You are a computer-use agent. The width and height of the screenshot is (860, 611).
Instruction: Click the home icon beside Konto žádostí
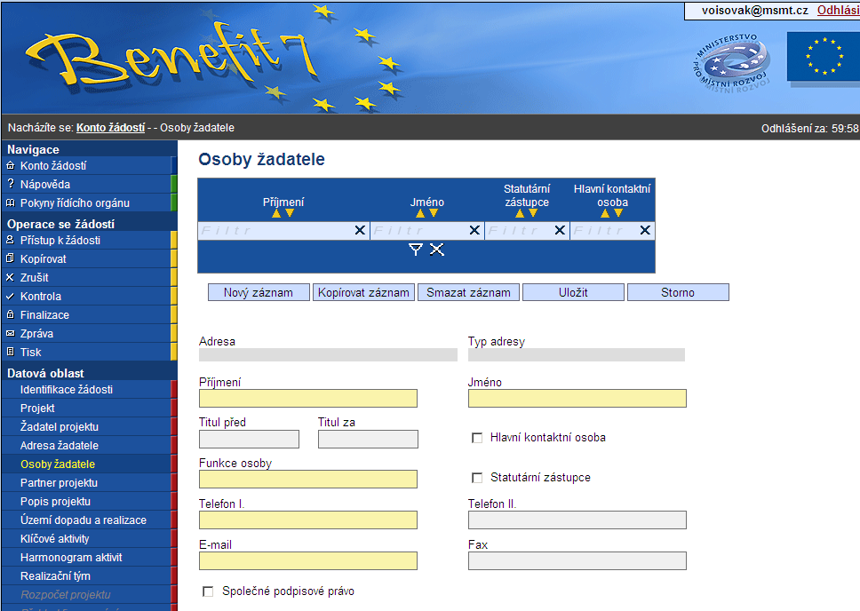[x=11, y=165]
